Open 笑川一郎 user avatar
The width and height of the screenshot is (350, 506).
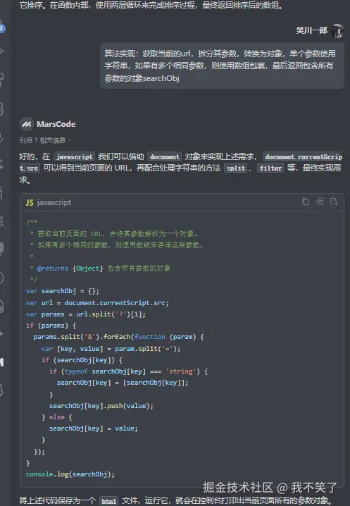[337, 31]
